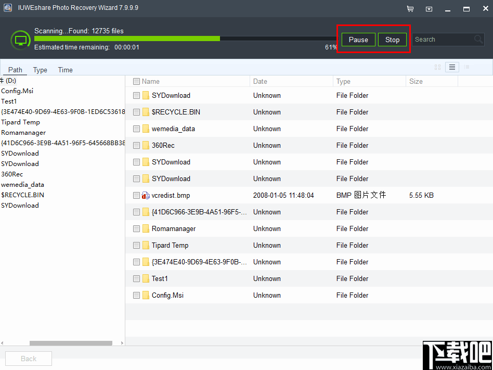Click the green scanning status icon

[20, 39]
